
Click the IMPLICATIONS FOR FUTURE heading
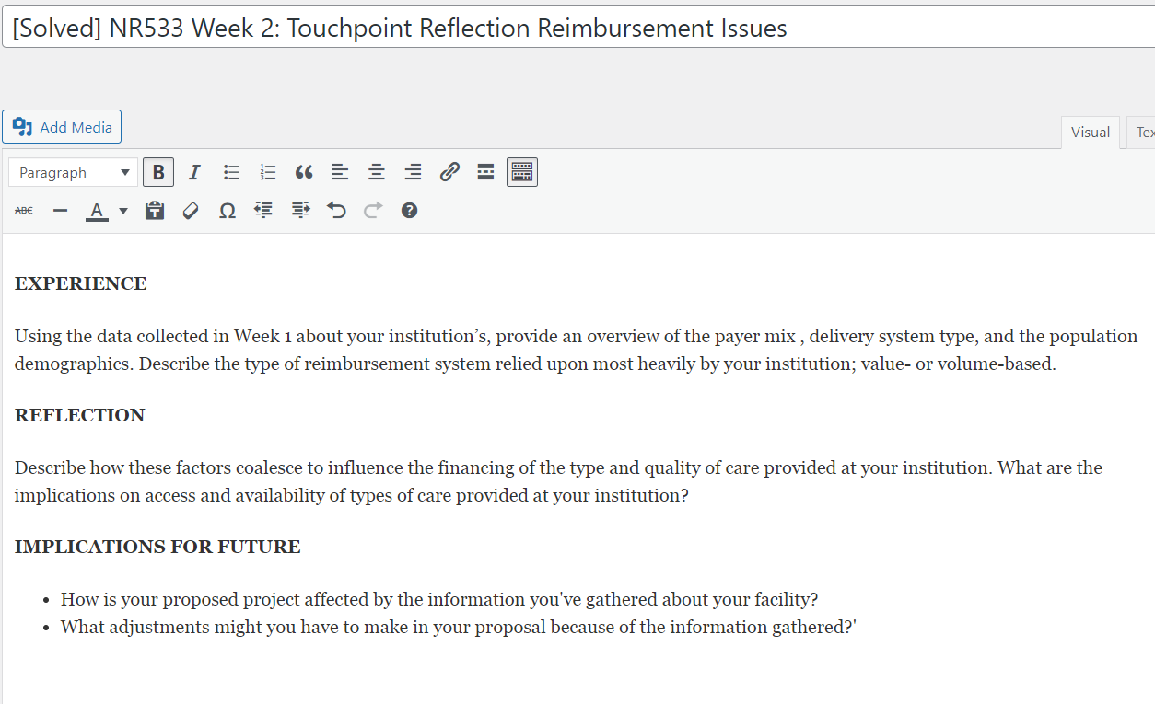click(157, 547)
